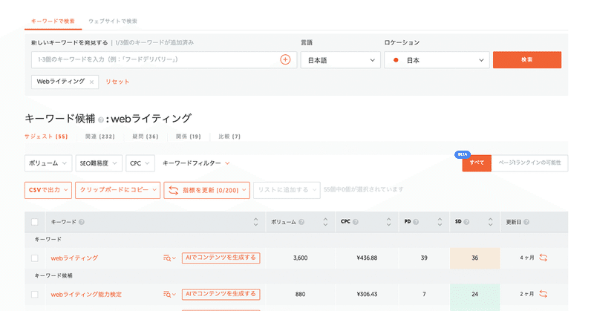Open the リストに追加する dropdown
The width and height of the screenshot is (594, 311).
click(x=287, y=190)
